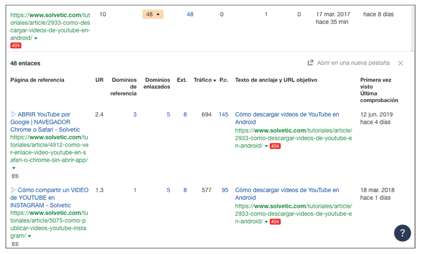Click the 404 badge in the first row's target URL
The height and width of the screenshot is (254, 421).
point(275,146)
